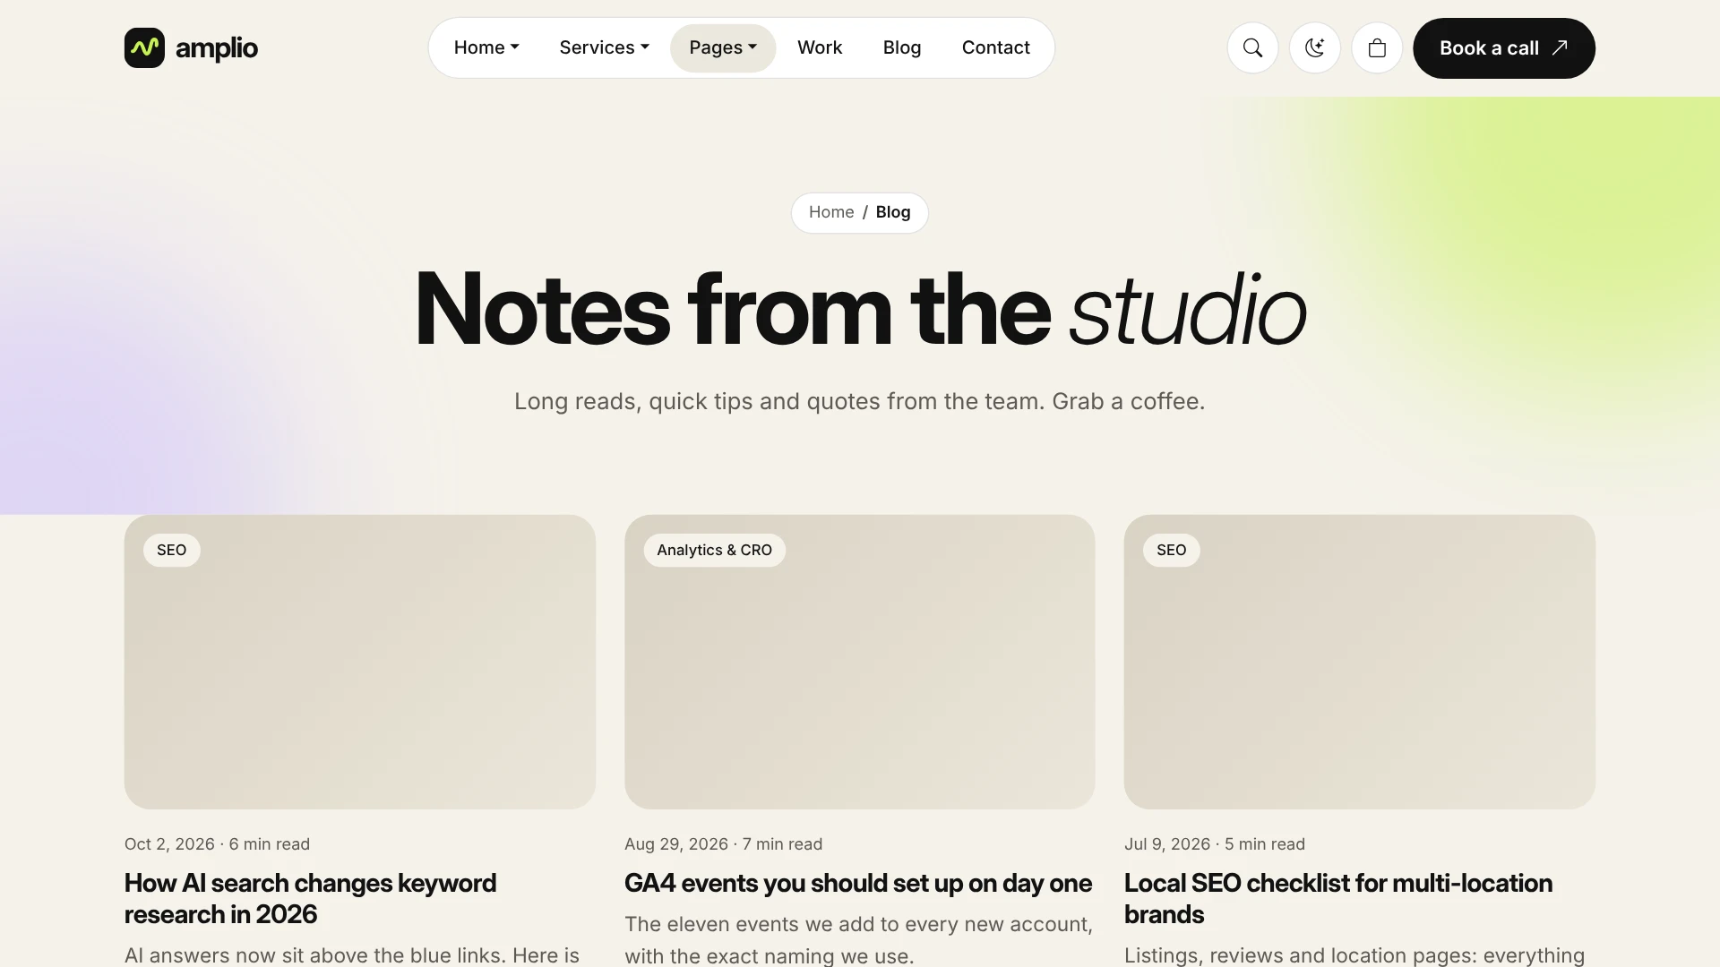This screenshot has height=967, width=1720.
Task: Open 'How AI search changes keyword research' title
Action: [x=310, y=898]
